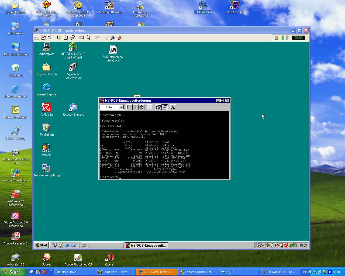Click pcAnywhere clipboard transfer toolbar icon
The height and width of the screenshot is (276, 345).
click(66, 38)
